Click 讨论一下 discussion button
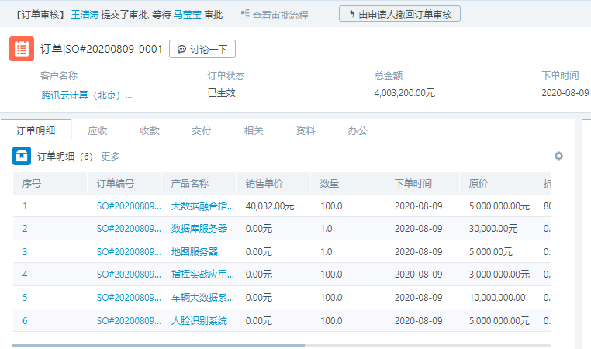The width and height of the screenshot is (591, 349). click(202, 49)
